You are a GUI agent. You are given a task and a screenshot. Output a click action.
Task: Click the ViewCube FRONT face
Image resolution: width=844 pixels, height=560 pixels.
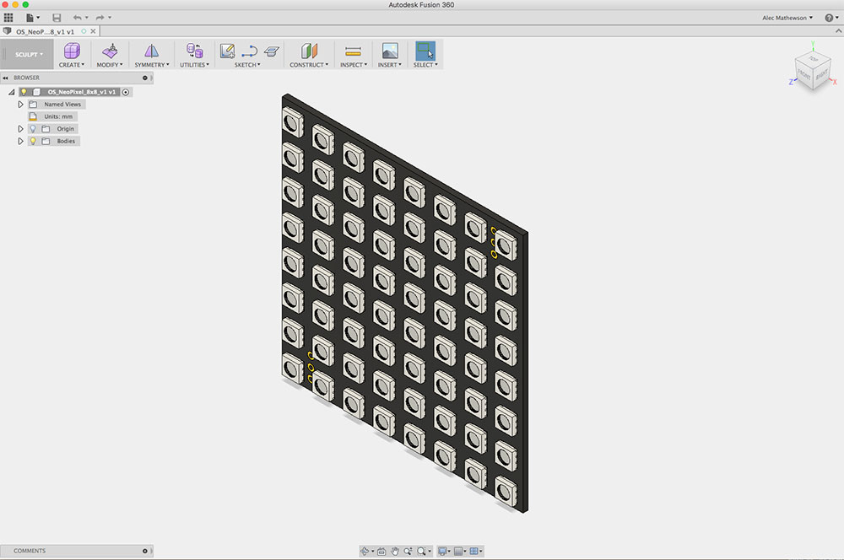pyautogui.click(x=804, y=74)
